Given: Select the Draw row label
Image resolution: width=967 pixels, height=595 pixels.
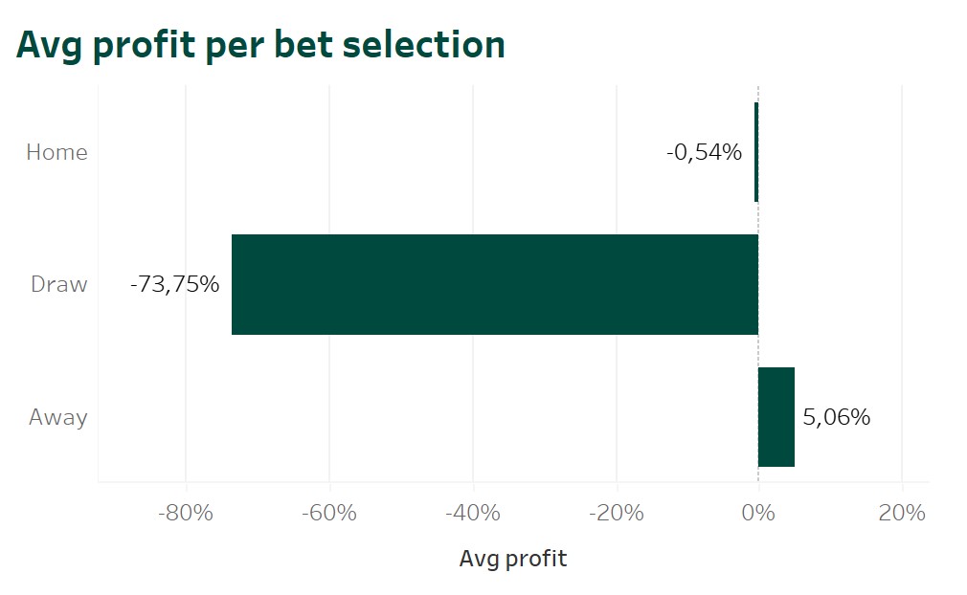Looking at the screenshot, I should click(58, 284).
